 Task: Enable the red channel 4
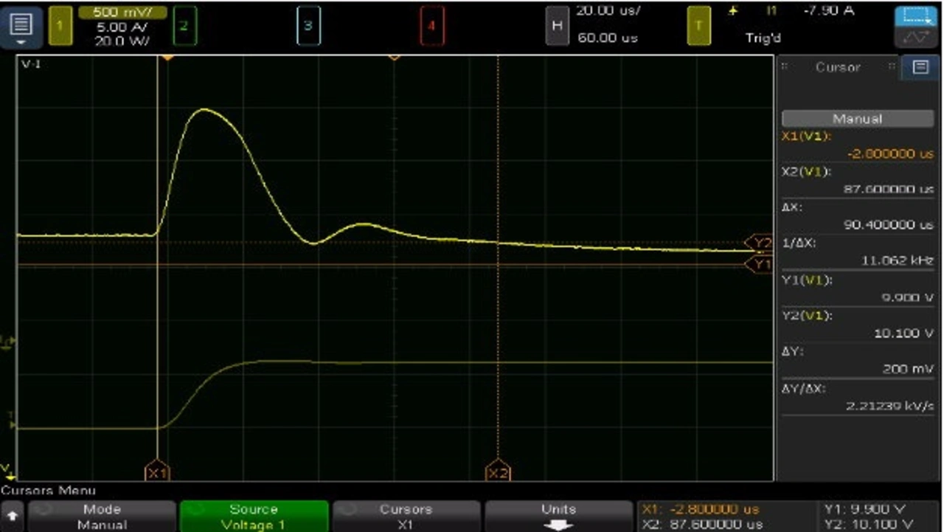pos(431,26)
